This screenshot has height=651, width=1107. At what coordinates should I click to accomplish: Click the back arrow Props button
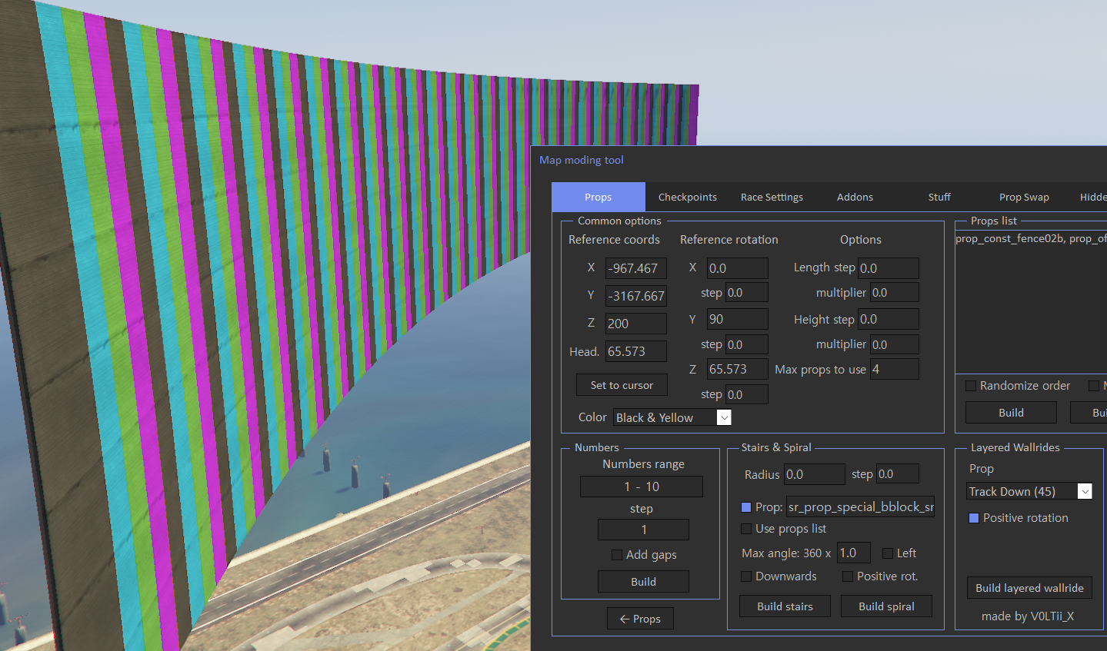pos(640,619)
